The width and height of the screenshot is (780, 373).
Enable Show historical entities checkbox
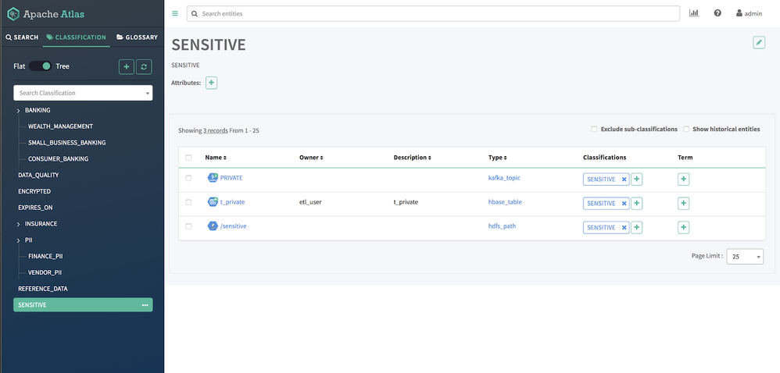(686, 129)
